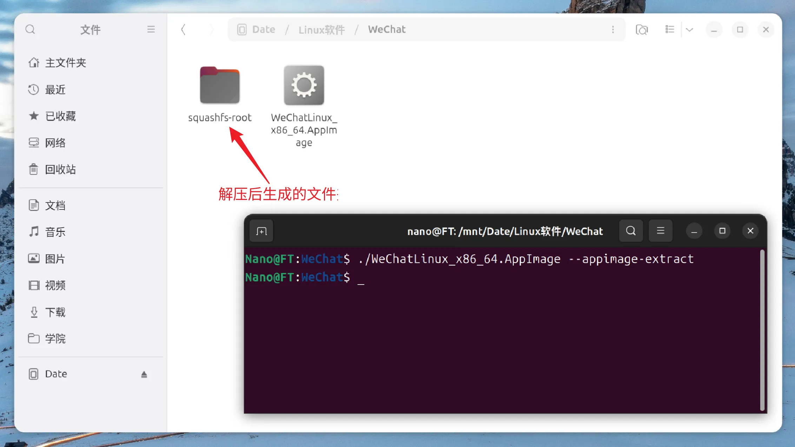Navigate to Linux软件 in the path bar
Screen dimensions: 795x447
322,29
